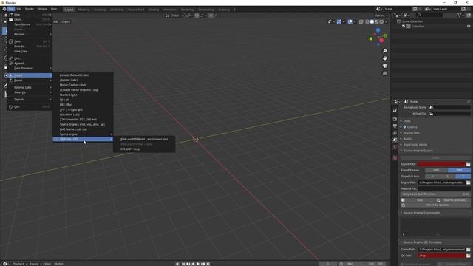This screenshot has width=473, height=266.
Task: Open the World properties tab icon
Action: [395, 146]
